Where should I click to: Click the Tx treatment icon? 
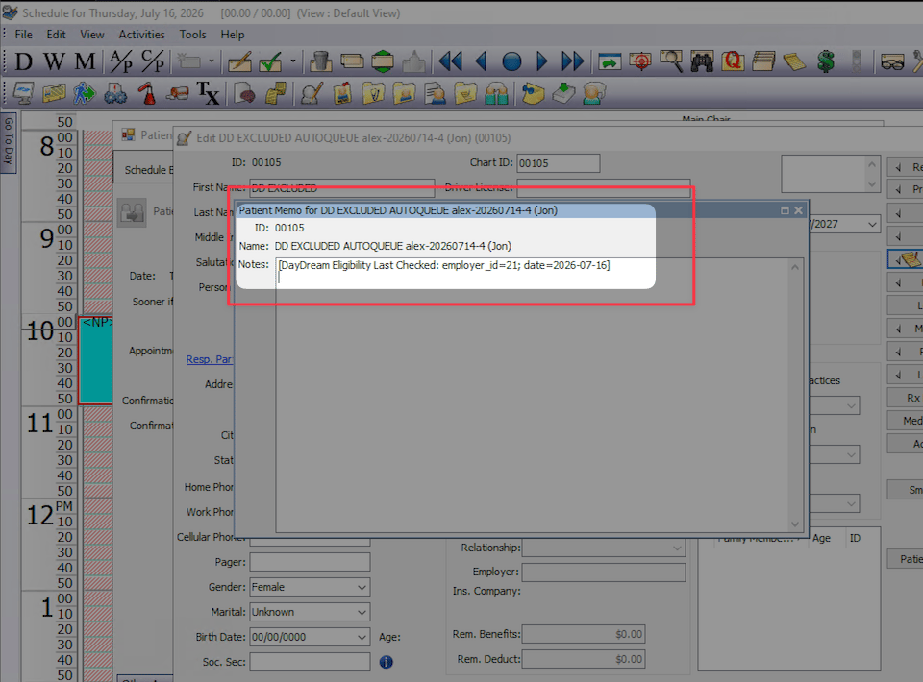click(x=208, y=93)
